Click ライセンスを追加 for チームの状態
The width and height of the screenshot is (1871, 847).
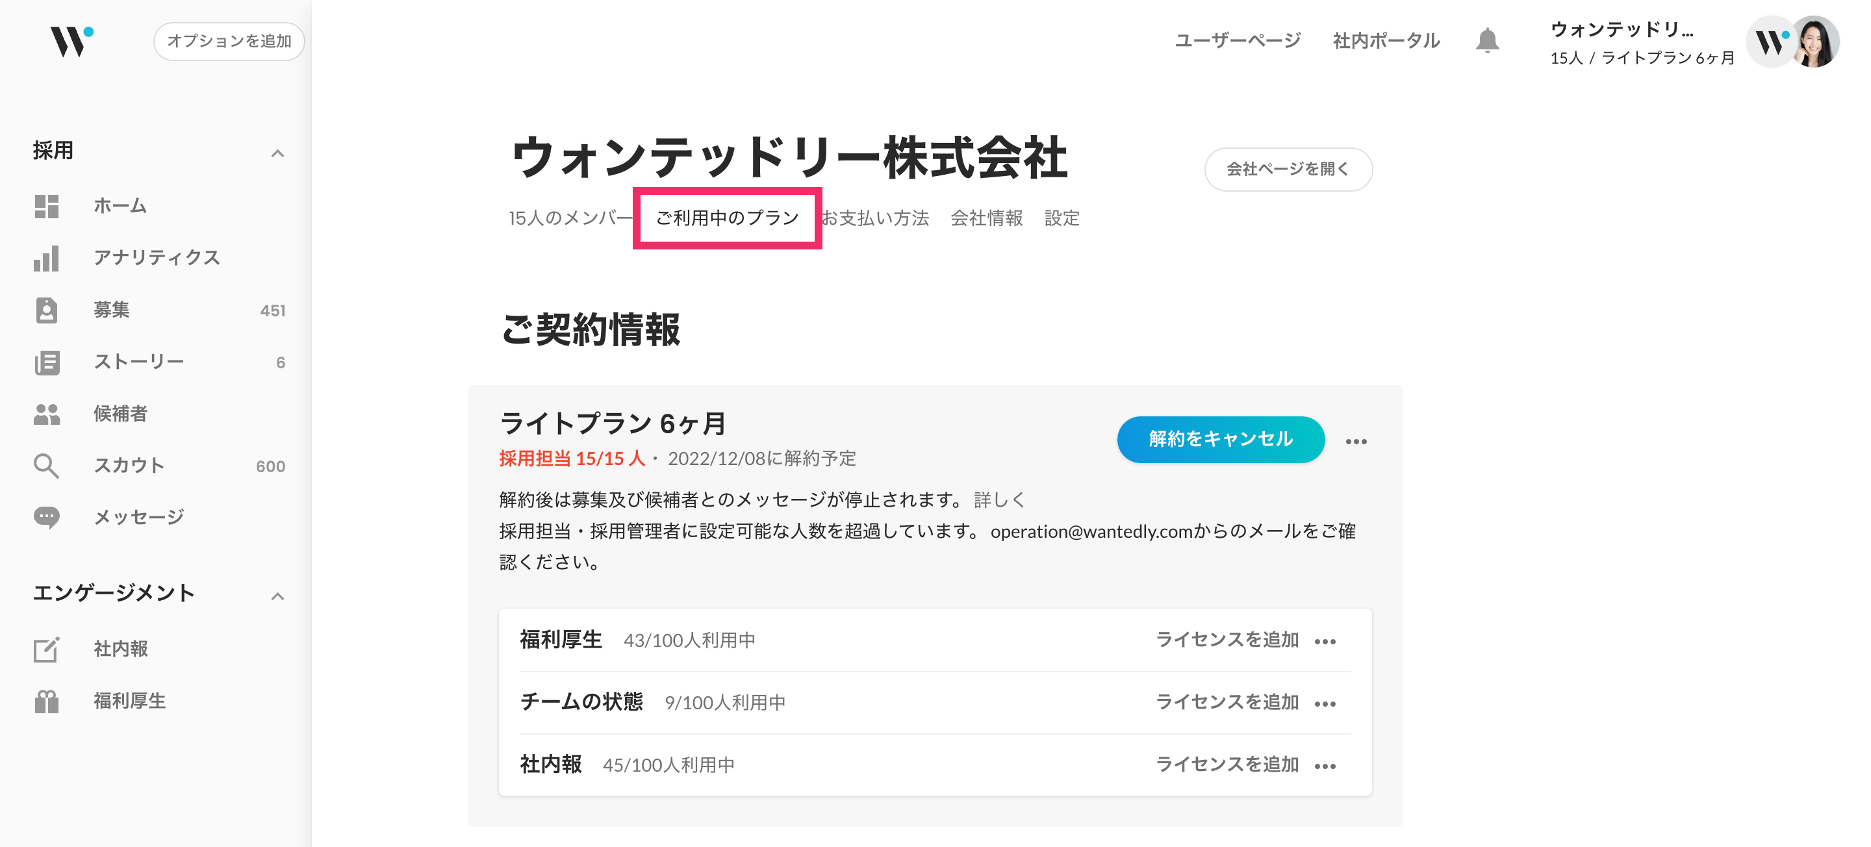[1227, 702]
